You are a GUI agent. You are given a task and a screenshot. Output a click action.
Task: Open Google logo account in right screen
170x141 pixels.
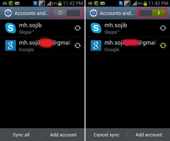(x=96, y=45)
